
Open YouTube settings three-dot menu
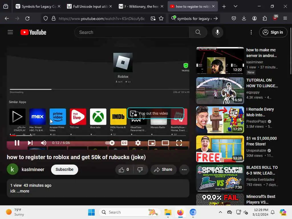coord(251,32)
